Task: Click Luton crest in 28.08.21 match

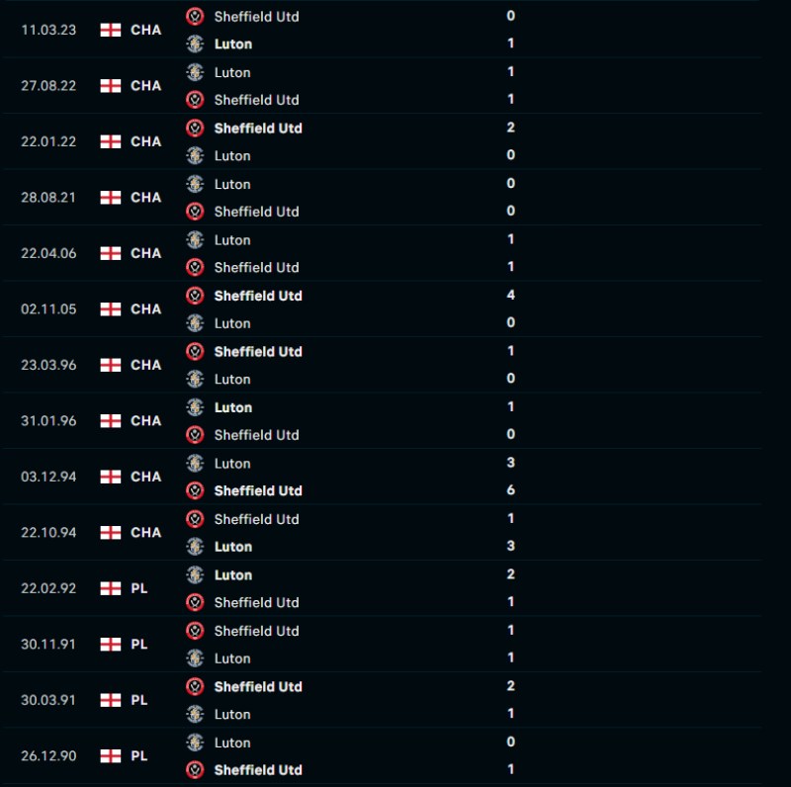Action: [195, 184]
